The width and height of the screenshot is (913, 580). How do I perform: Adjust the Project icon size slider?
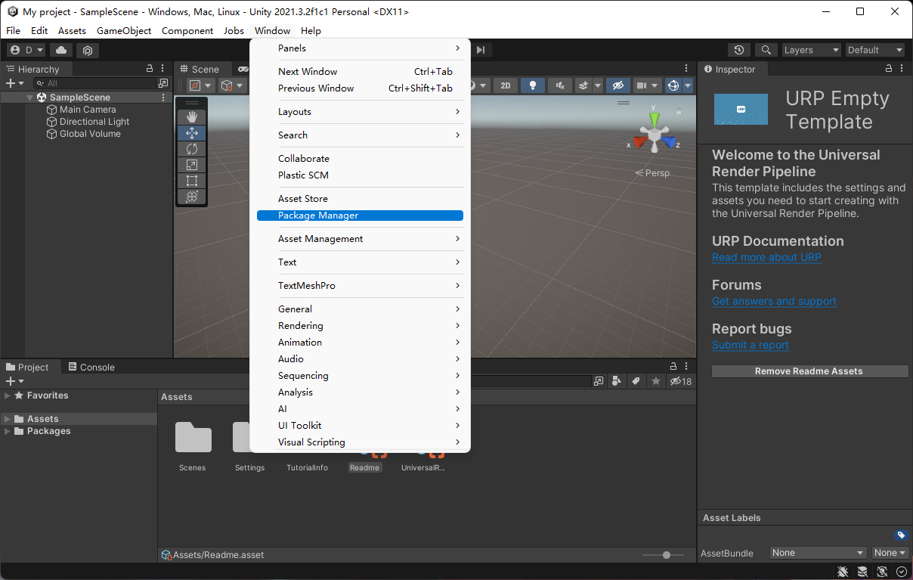pyautogui.click(x=662, y=555)
